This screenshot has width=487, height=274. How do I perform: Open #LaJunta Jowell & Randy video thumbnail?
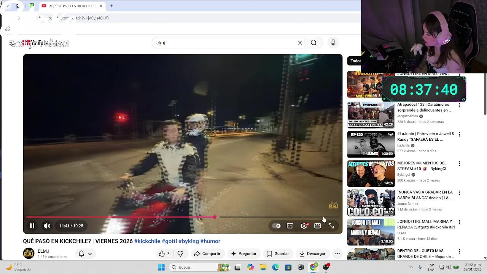371,144
